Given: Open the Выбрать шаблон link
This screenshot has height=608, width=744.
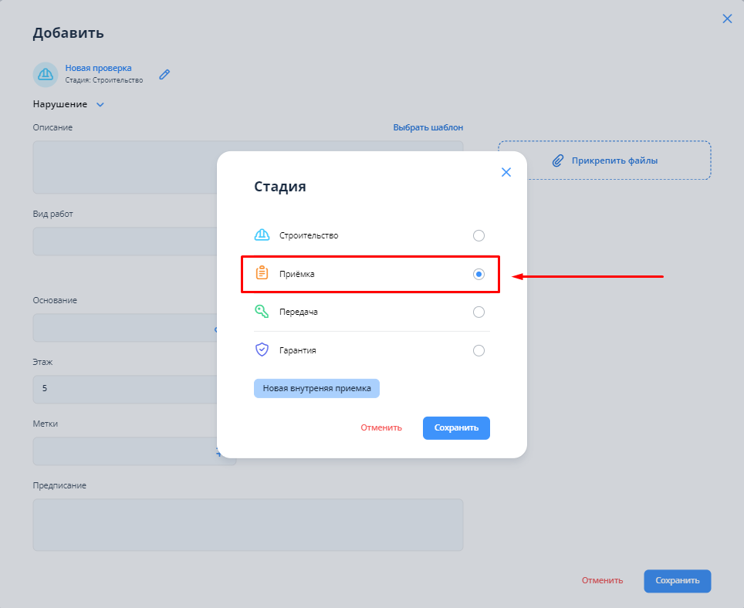Looking at the screenshot, I should point(428,127).
